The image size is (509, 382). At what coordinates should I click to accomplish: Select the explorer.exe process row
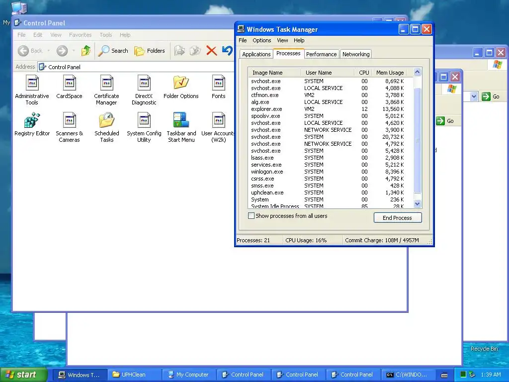coord(331,109)
